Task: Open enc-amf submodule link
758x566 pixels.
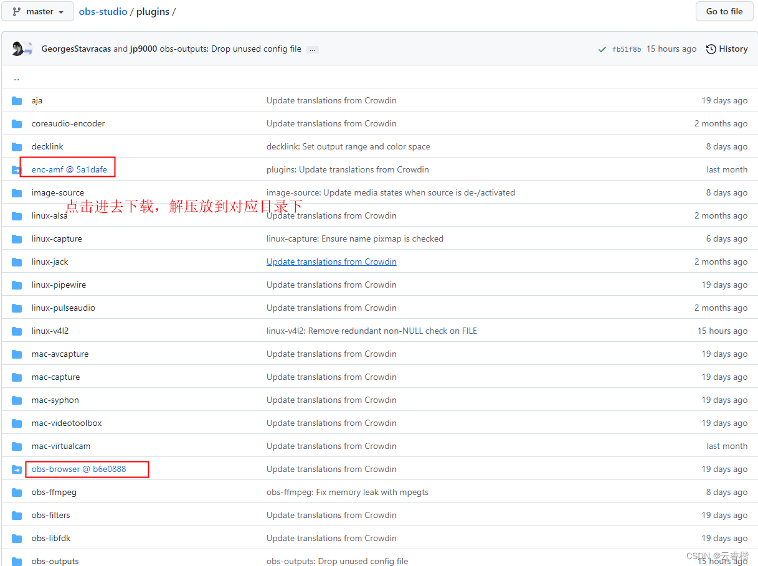Action: (69, 169)
